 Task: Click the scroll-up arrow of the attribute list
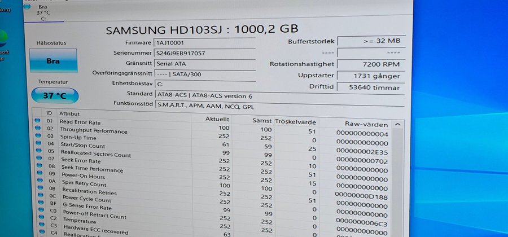click(398, 124)
